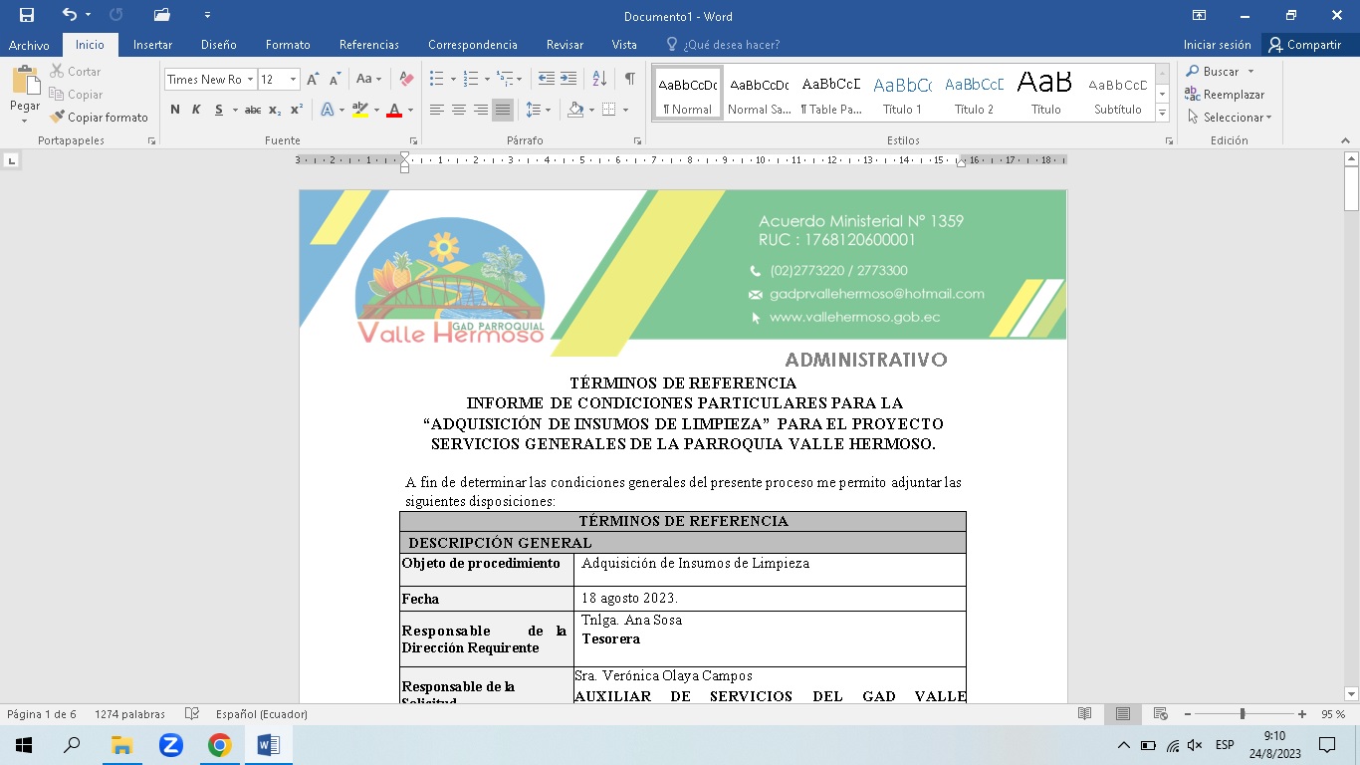
Task: Click the Format Painter brush icon
Action: (58, 118)
